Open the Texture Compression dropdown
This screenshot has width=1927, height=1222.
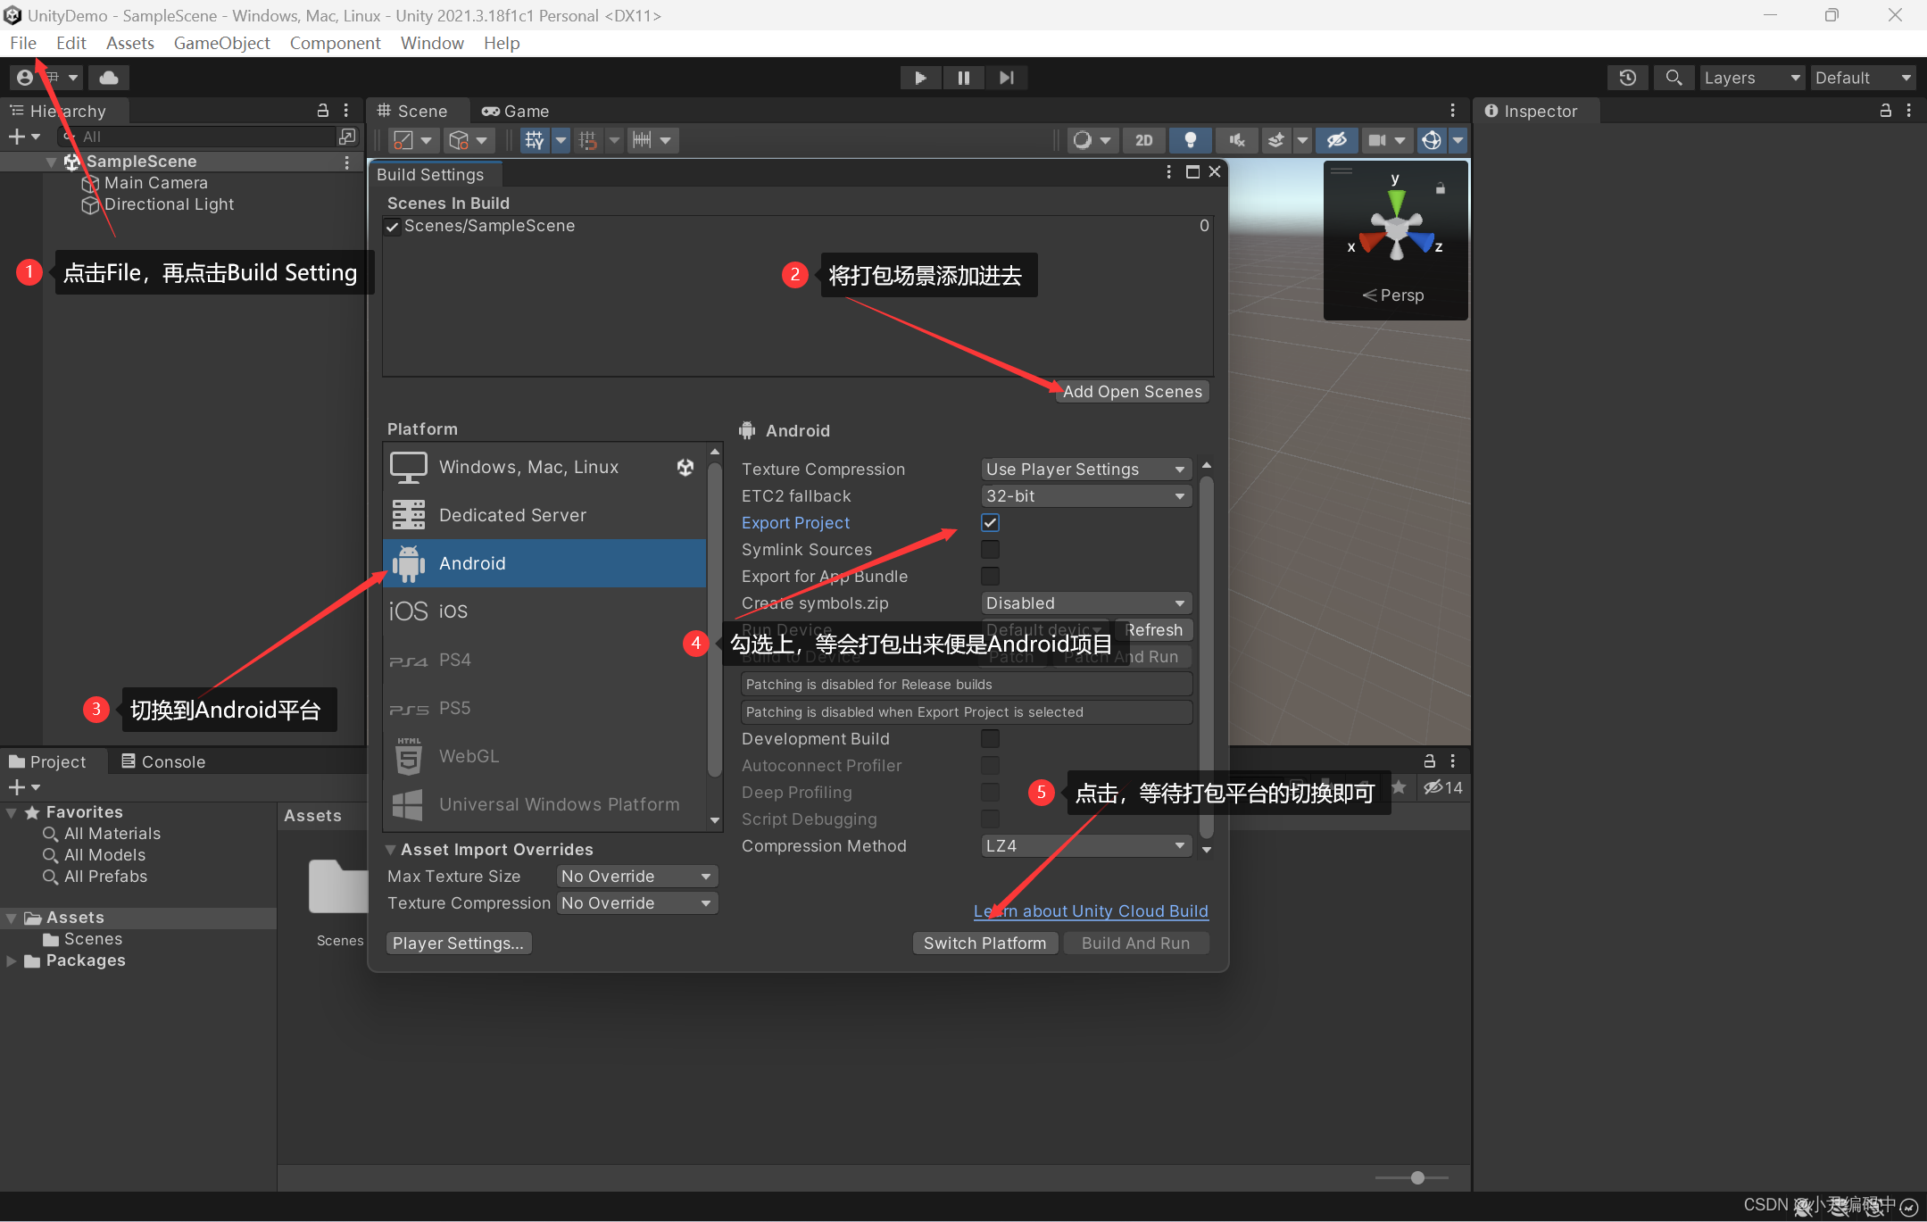(x=1085, y=470)
